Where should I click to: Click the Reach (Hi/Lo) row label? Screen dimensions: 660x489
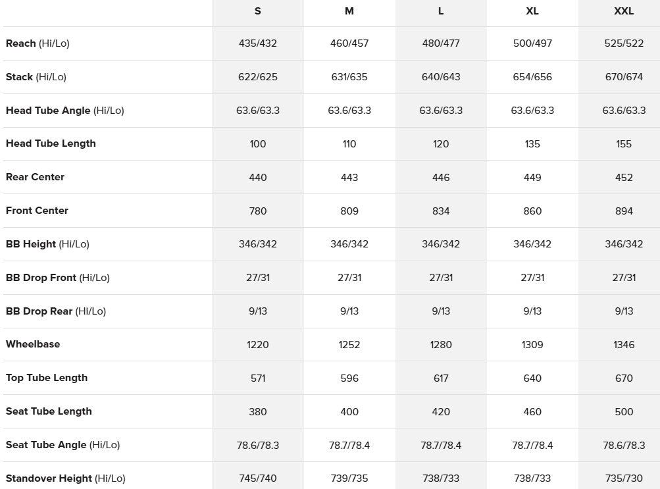coord(38,43)
